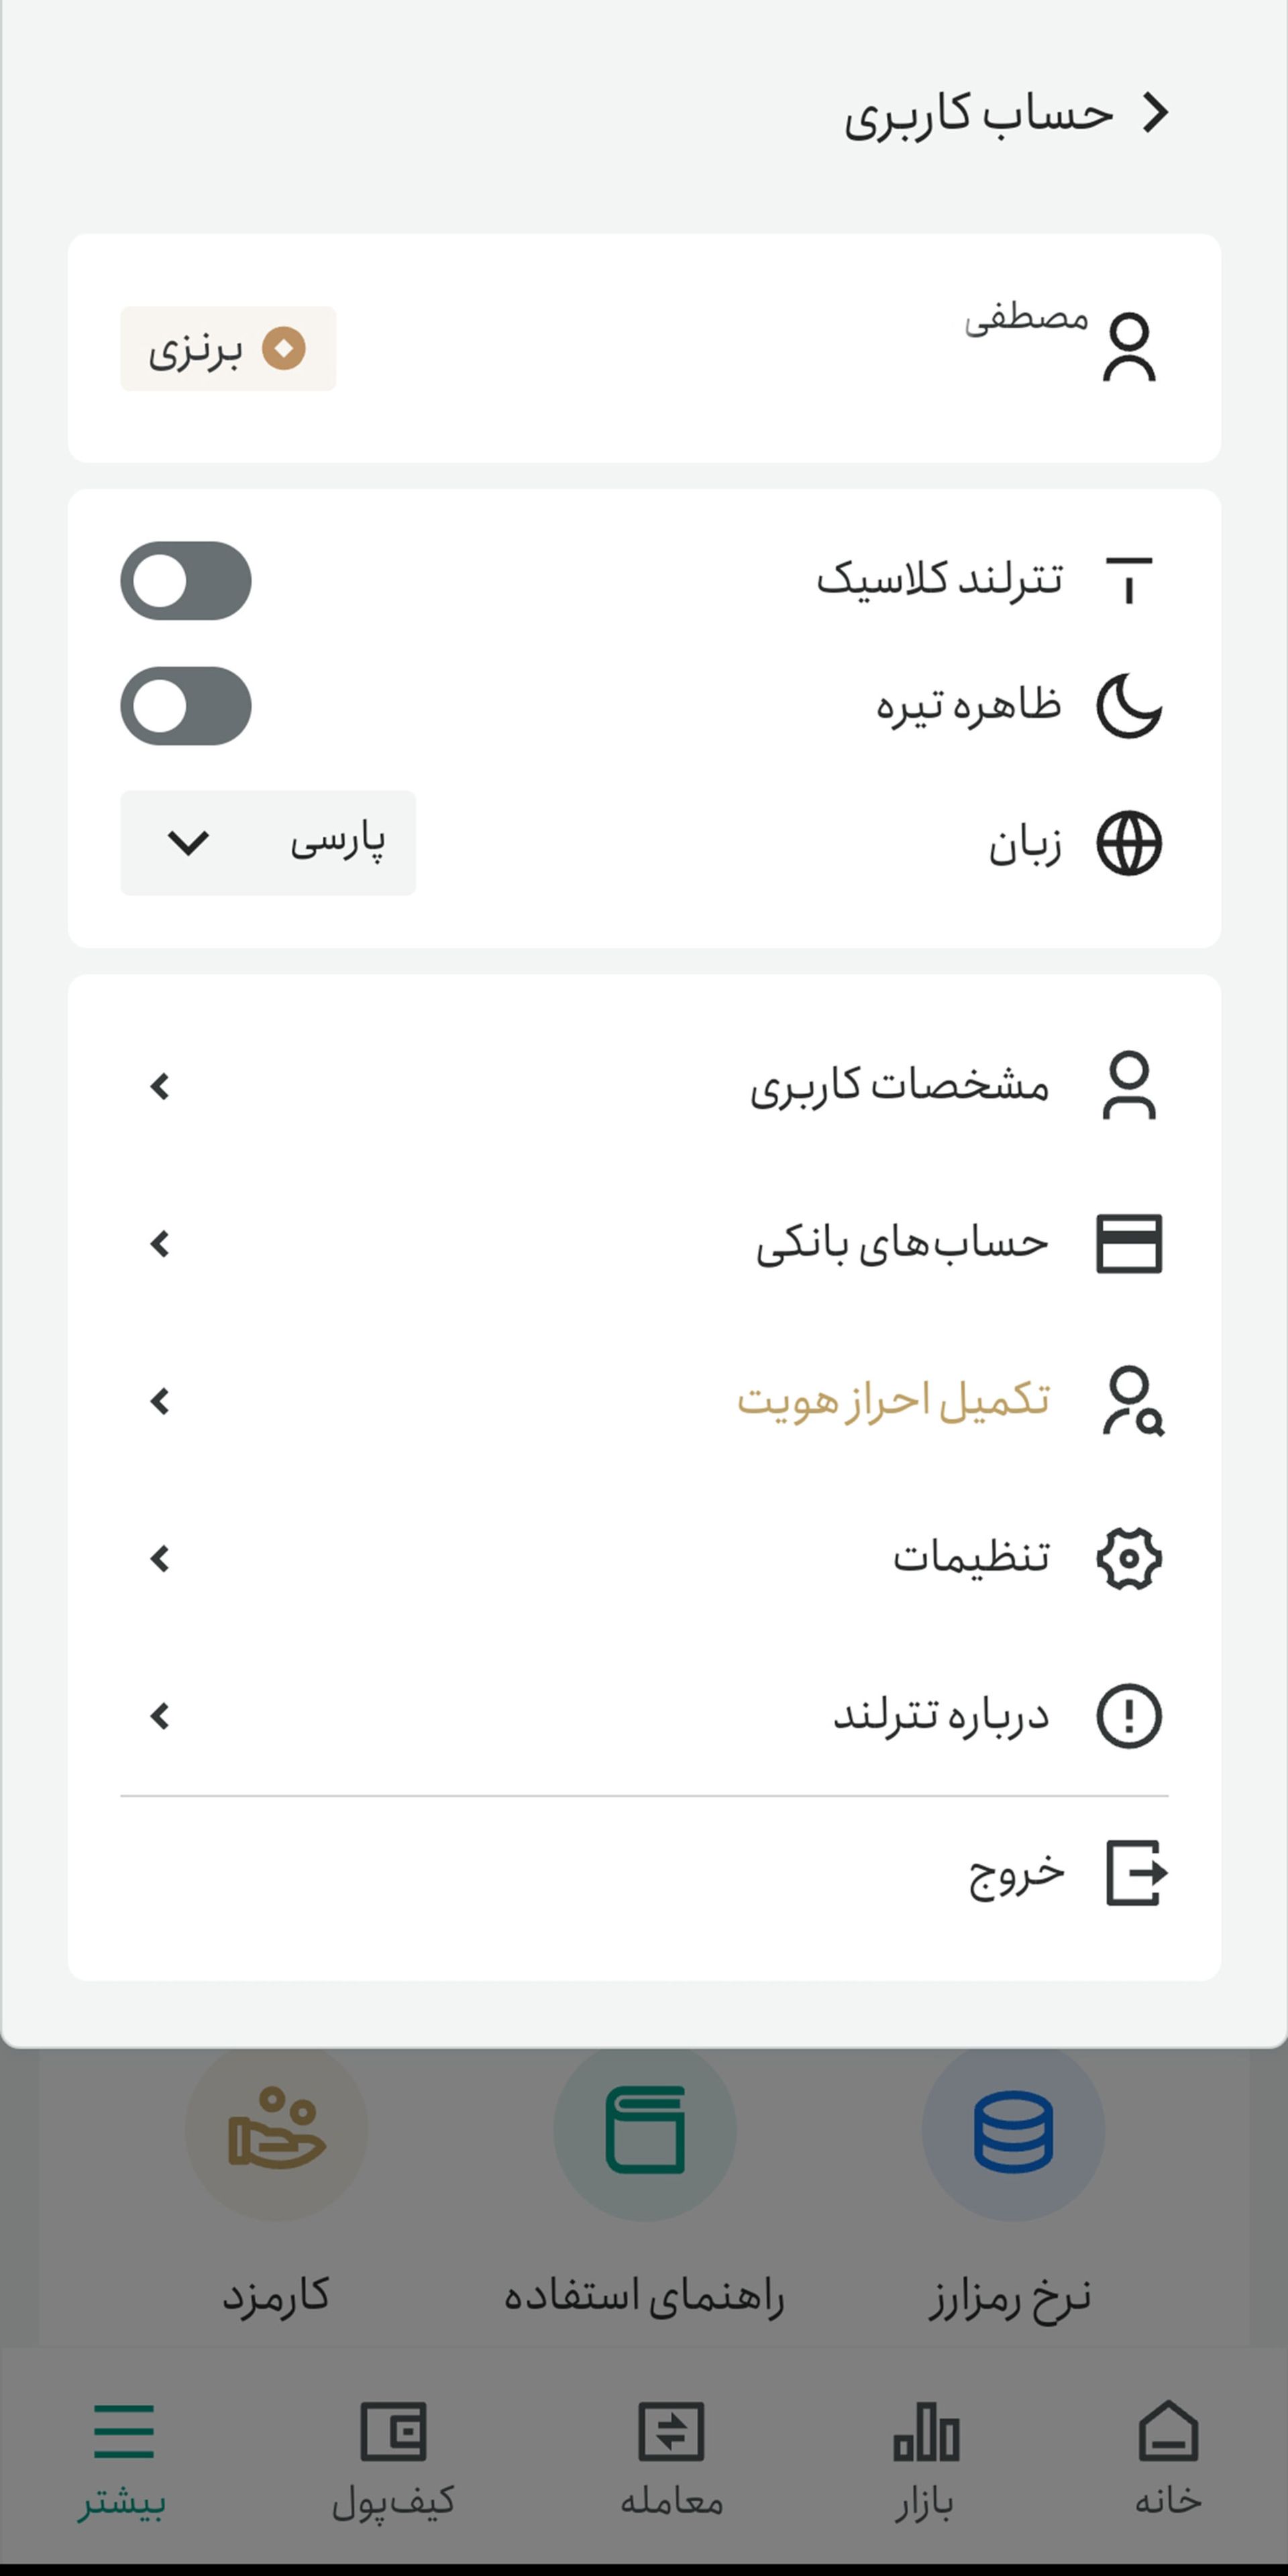This screenshot has height=2576, width=1288.
Task: Tap the bronze برنزی level badge
Action: [228, 349]
